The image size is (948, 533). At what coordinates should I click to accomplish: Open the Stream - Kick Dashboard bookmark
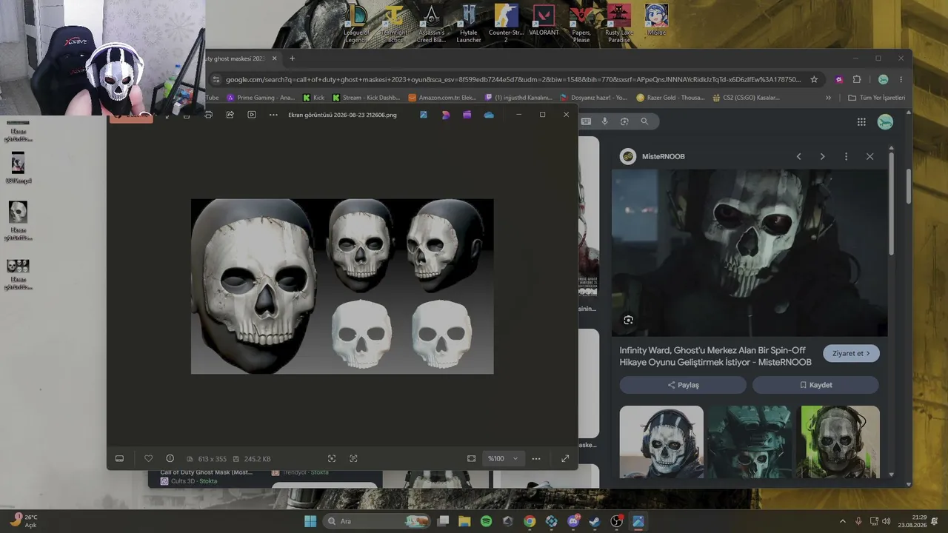coord(366,98)
